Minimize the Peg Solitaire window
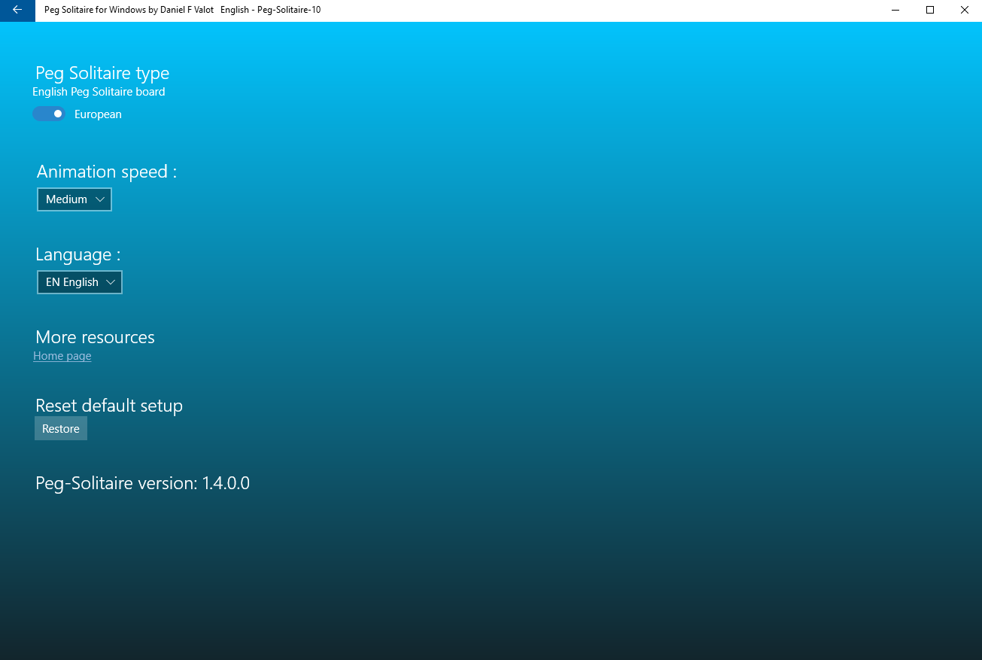Screen dimensions: 982x660 tap(895, 11)
